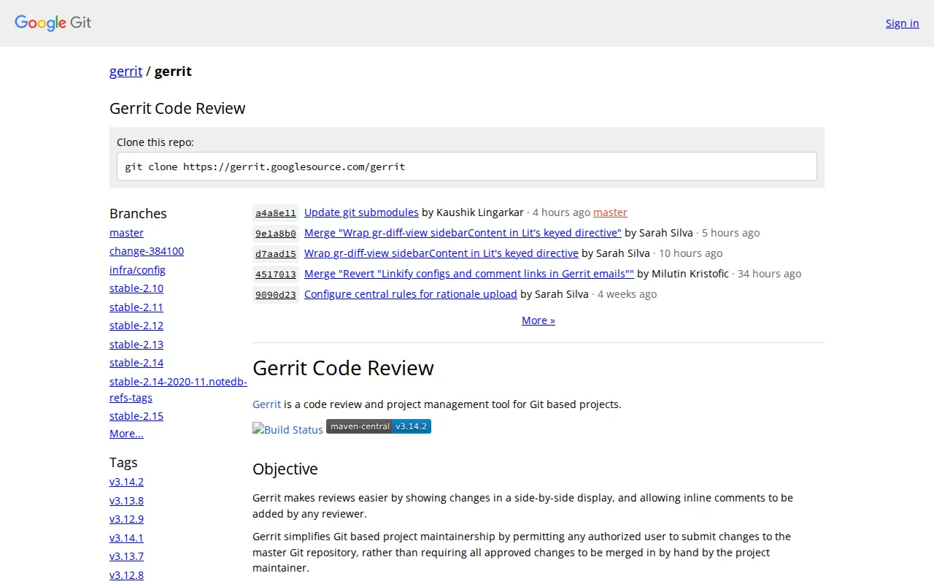This screenshot has width=934, height=584.
Task: Open the stable-2.10 branch
Action: [136, 288]
